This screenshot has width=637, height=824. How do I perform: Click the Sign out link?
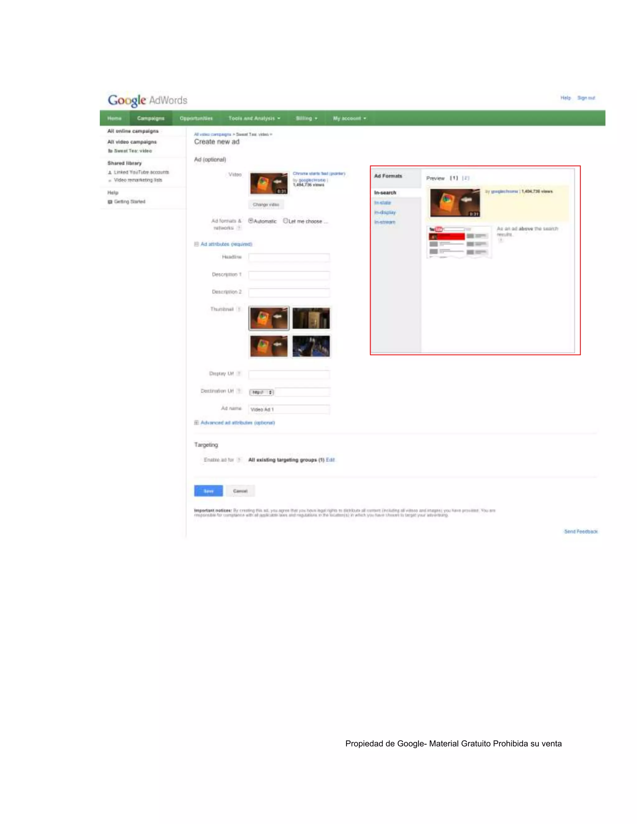(586, 98)
